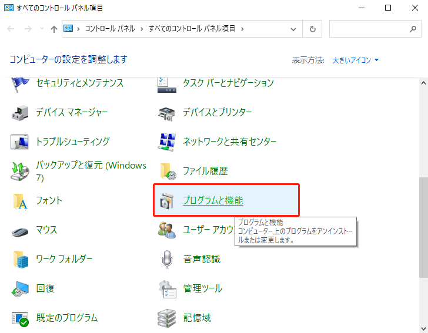The height and width of the screenshot is (333, 428).
Task: Open the 大きいアイコン view dropdown
Action: tap(355, 60)
